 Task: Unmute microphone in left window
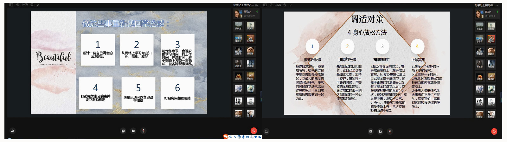143,131
